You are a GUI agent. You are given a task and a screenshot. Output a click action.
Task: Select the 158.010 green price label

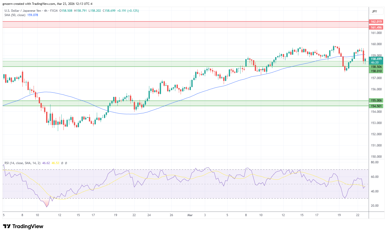tap(376, 71)
